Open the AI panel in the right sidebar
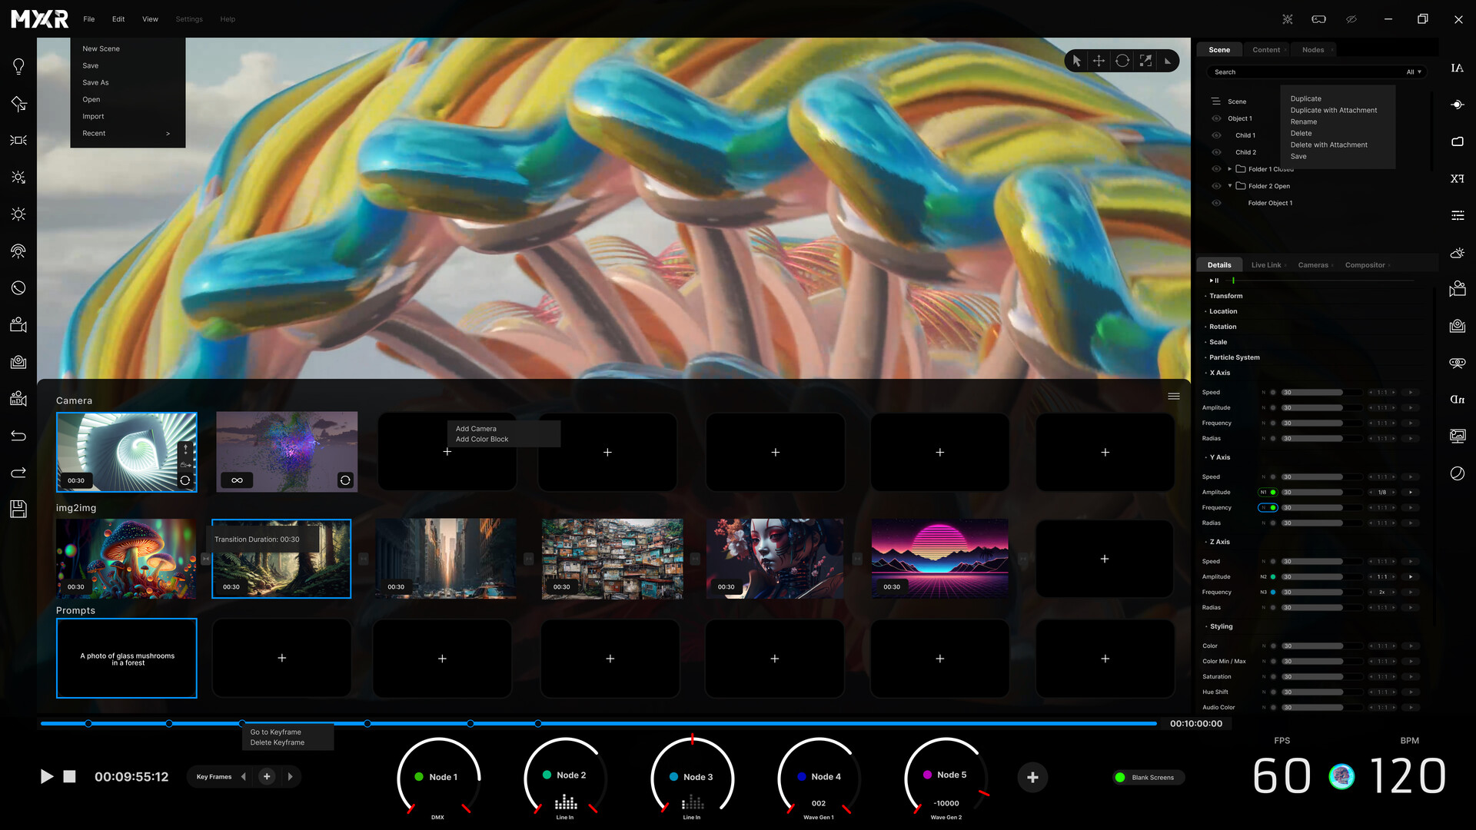Image resolution: width=1476 pixels, height=830 pixels. tap(1458, 68)
